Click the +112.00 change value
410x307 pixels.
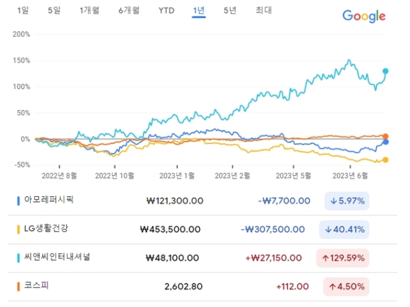[x=292, y=287]
